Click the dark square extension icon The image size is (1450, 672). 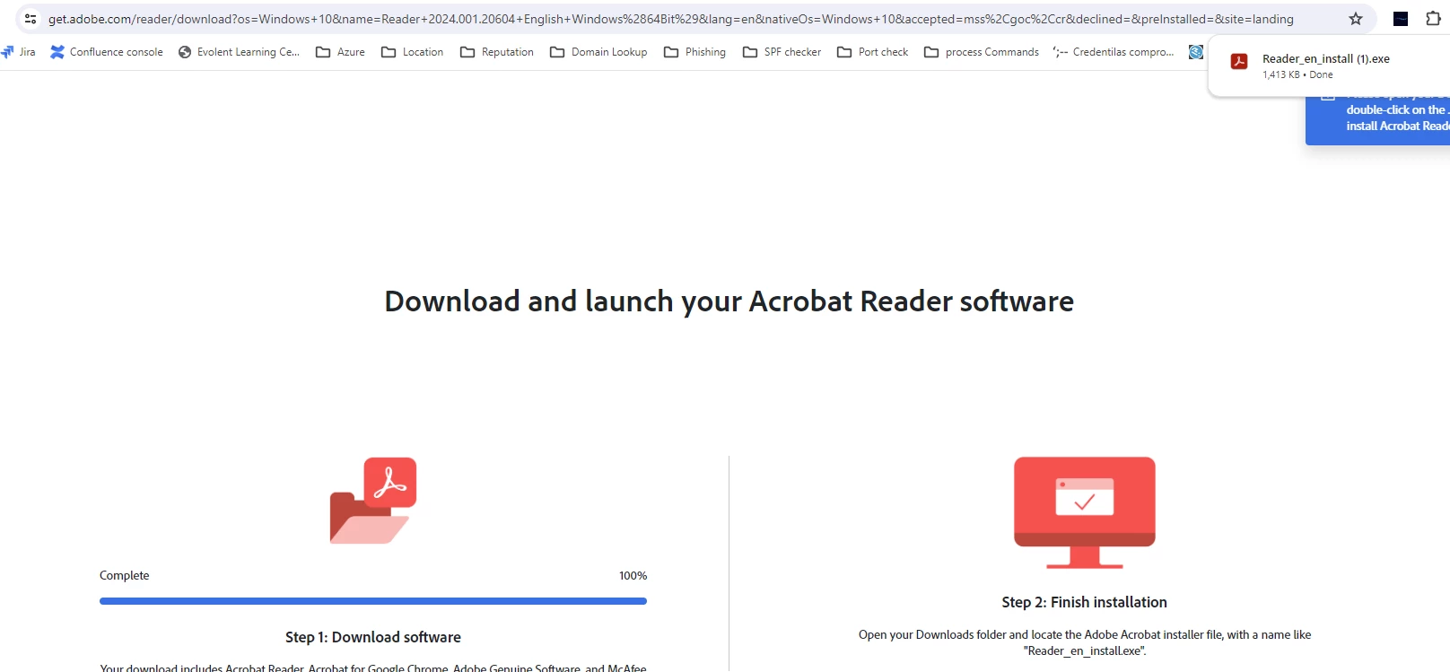point(1401,19)
